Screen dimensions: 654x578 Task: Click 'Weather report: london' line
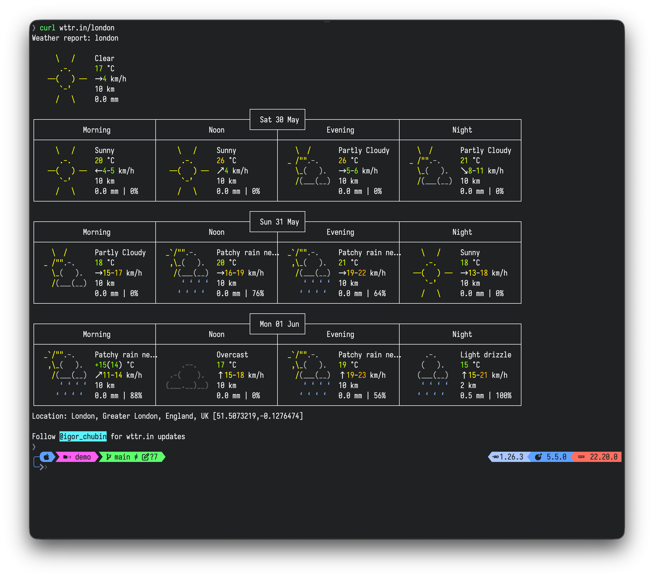click(x=75, y=38)
